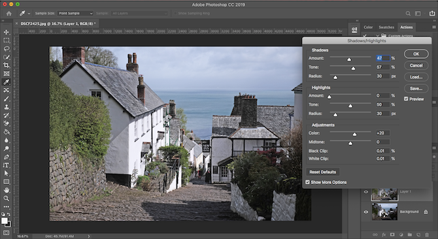The width and height of the screenshot is (438, 239).
Task: Switch to the Swatches panel tab
Action: [386, 27]
